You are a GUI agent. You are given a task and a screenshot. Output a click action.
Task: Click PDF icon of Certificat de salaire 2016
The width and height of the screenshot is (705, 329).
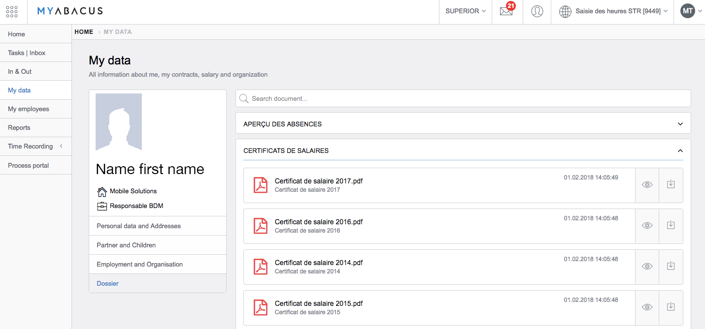coord(260,226)
